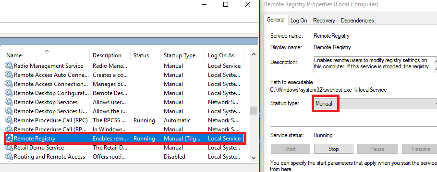Click gear icon beside "Remote Desktop Services" with "Allows user..." description
The height and width of the screenshot is (172, 437).
click(9, 102)
